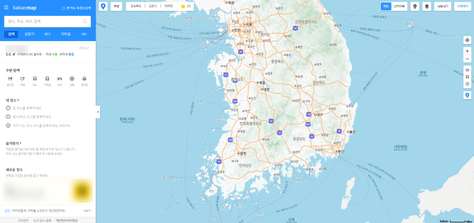Open the 길찾기 directions tab
Screen dimensions: 474x223
[x=29, y=34]
